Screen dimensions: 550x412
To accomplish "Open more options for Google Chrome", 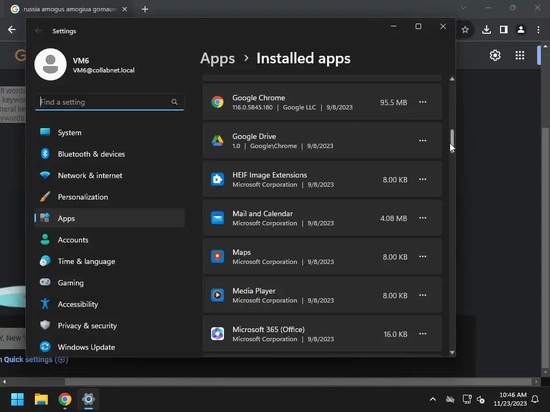I will tap(423, 102).
